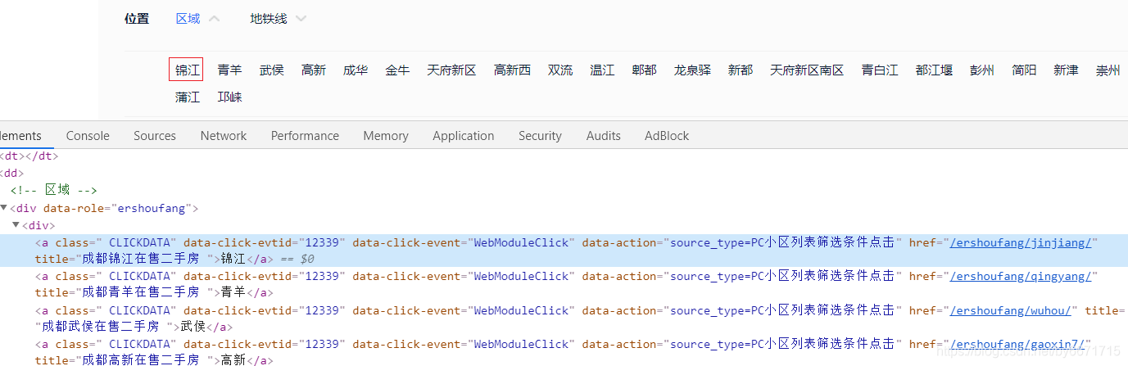Collapse the nested plain div node arrow

pyautogui.click(x=16, y=225)
